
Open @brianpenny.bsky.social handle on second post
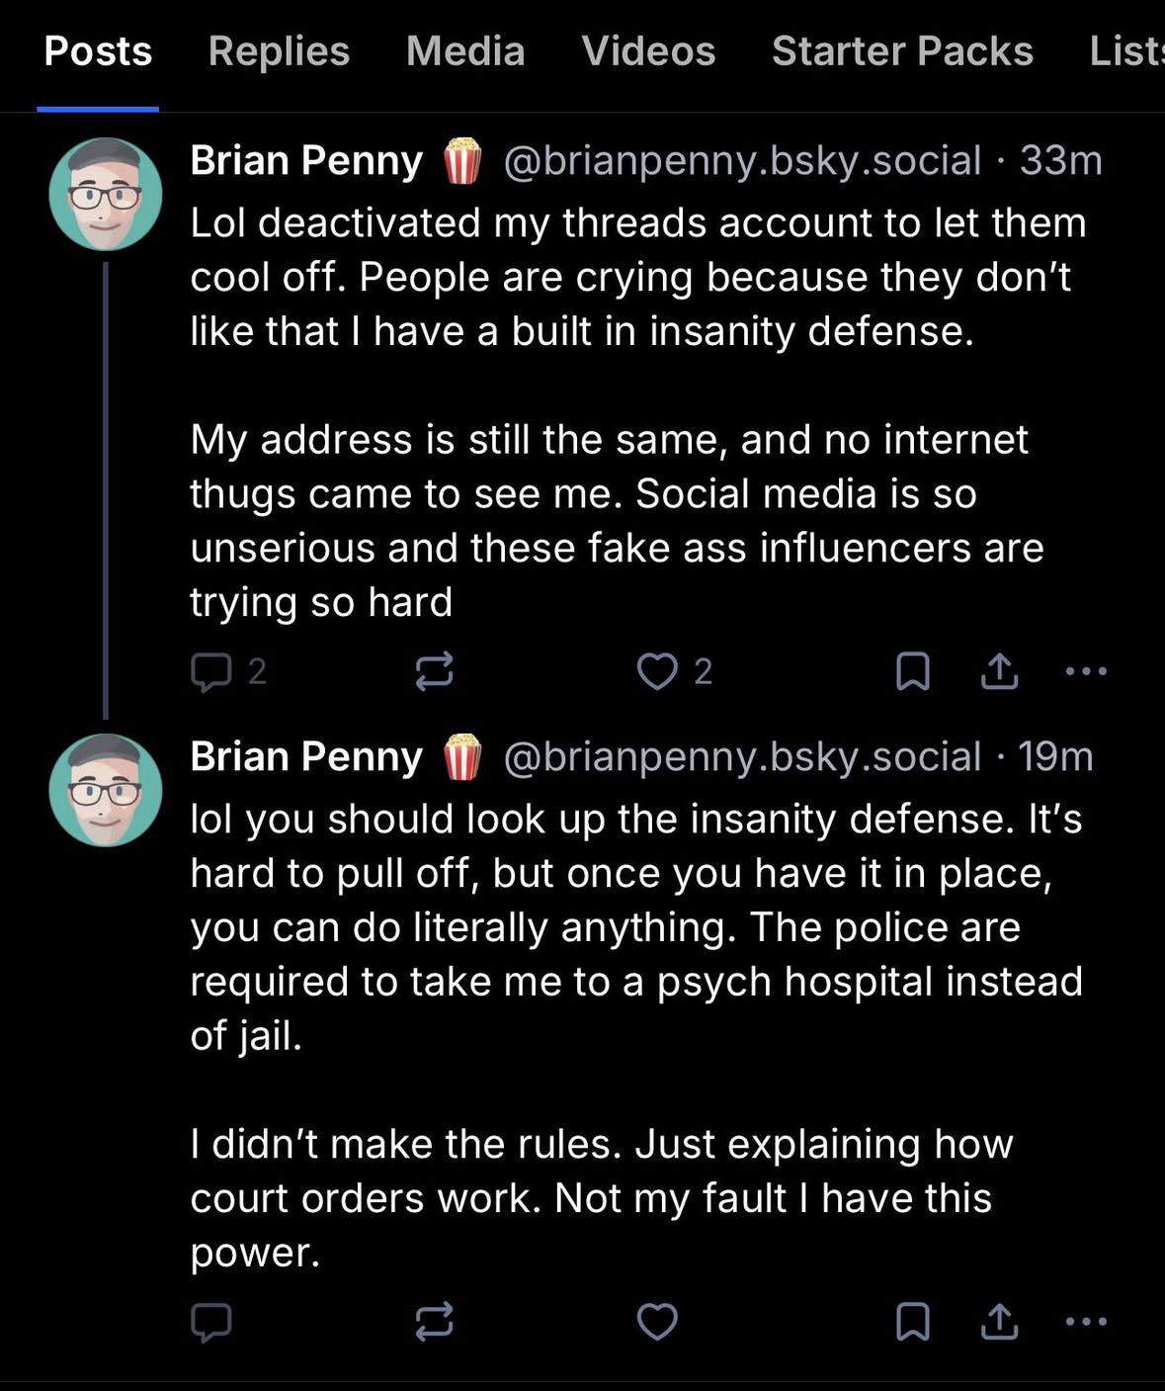742,757
